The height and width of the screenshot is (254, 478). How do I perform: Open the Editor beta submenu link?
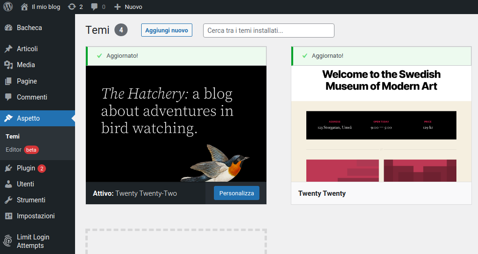(22, 150)
